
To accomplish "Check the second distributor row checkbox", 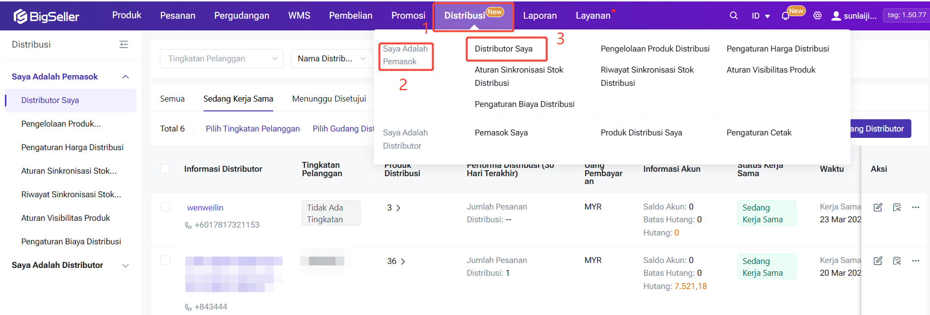I will pos(165,260).
